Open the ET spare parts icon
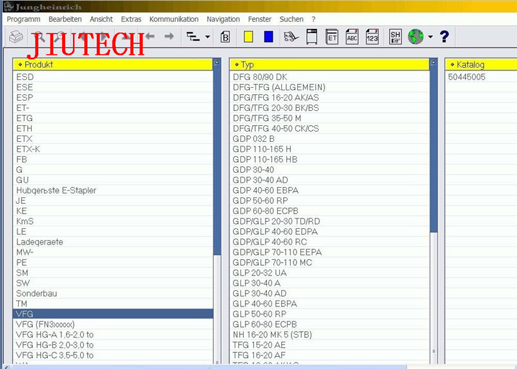This screenshot has height=369, width=517. pyautogui.click(x=332, y=37)
